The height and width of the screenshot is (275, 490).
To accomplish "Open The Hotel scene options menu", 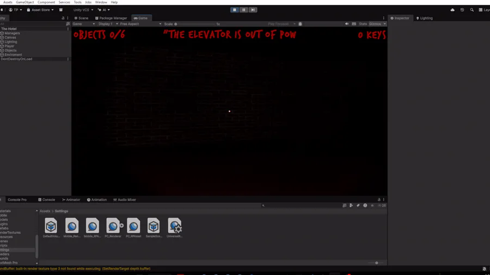I will (68, 29).
